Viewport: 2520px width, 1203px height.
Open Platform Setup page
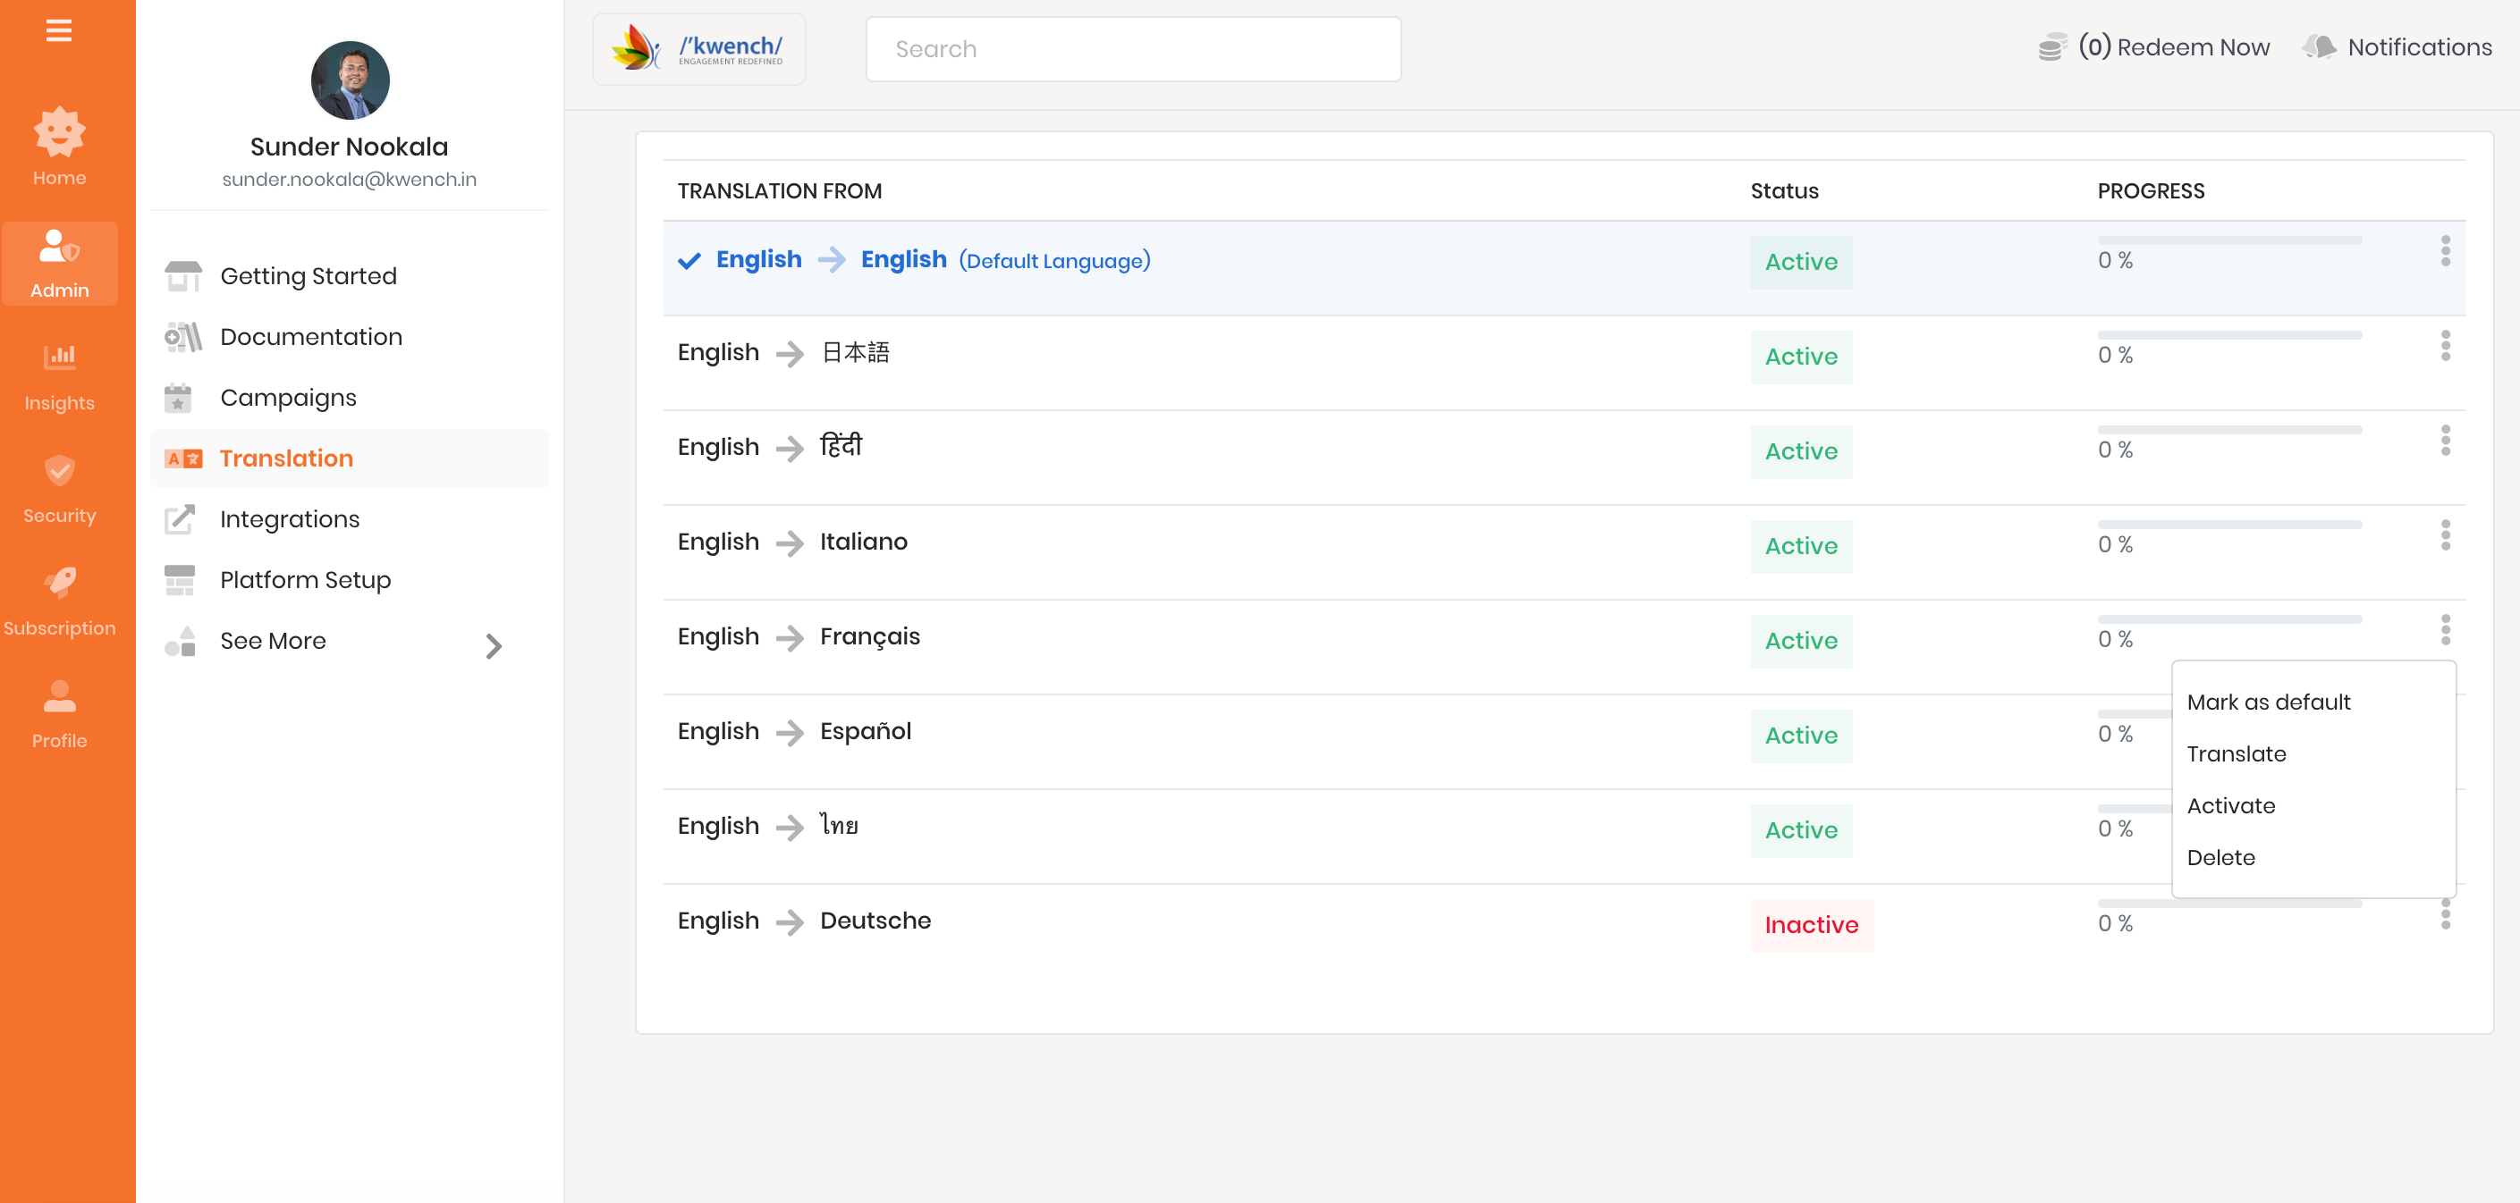[x=305, y=580]
